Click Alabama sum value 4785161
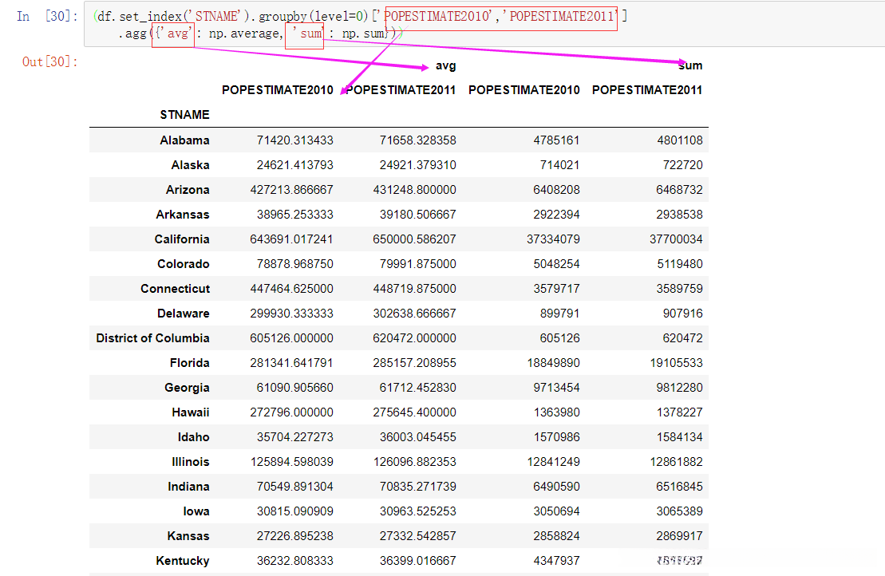 pos(556,140)
